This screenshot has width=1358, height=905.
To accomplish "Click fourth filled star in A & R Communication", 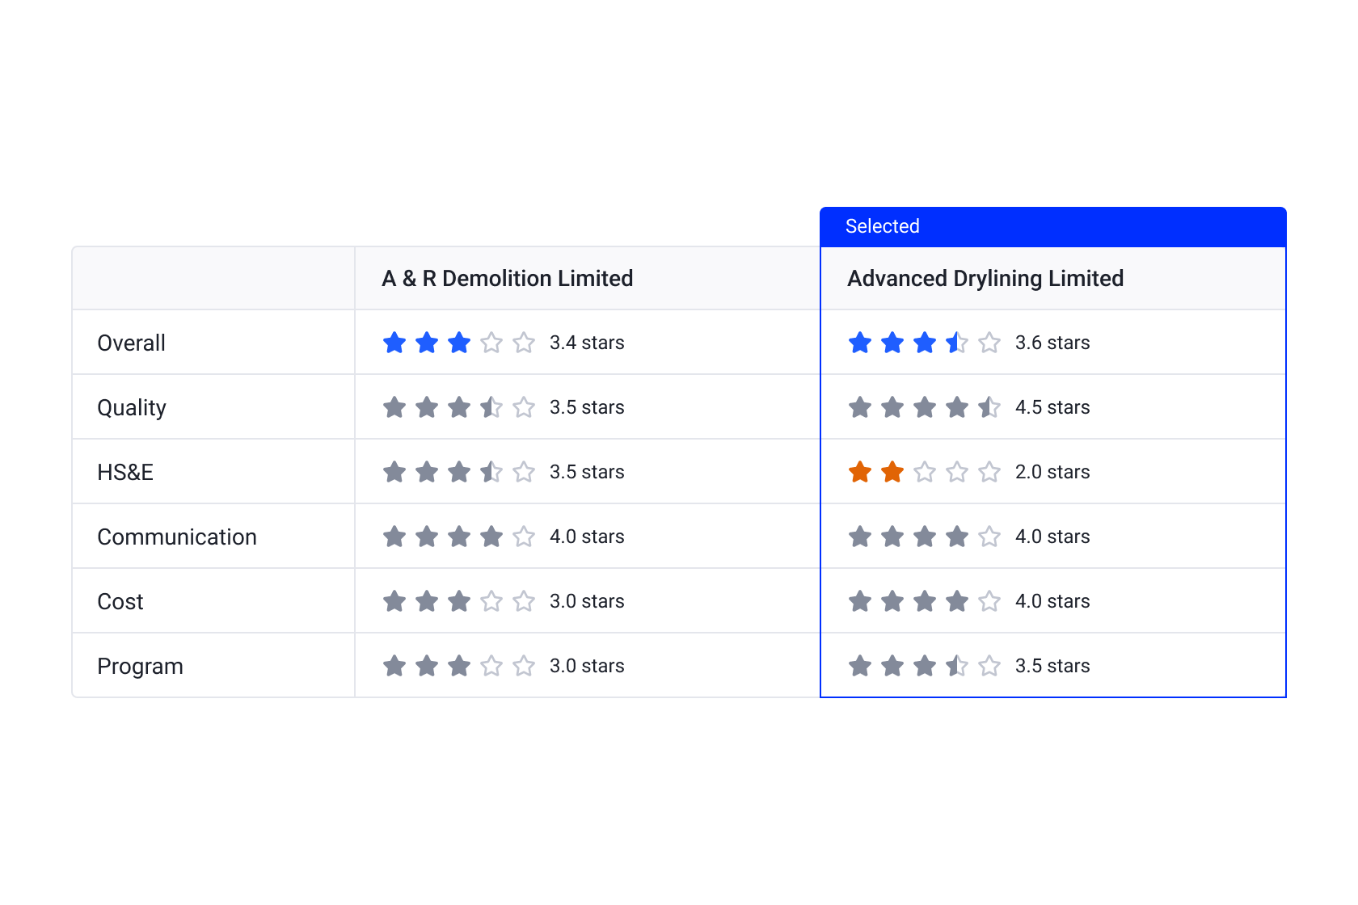I will point(491,537).
